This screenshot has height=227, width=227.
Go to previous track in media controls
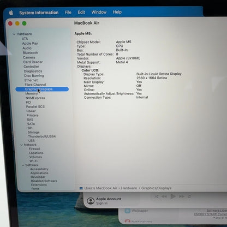click(x=164, y=196)
